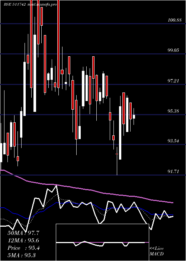Click the 5MA : 95.3 reading
186x261 pixels.
tap(22, 255)
